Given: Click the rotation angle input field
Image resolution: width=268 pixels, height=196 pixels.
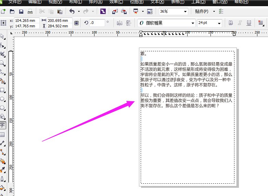Looking at the screenshot, I should (x=97, y=23).
